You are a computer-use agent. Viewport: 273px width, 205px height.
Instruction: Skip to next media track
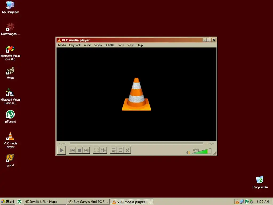click(86, 150)
